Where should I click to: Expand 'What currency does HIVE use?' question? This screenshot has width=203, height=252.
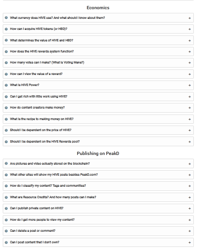coord(98,18)
